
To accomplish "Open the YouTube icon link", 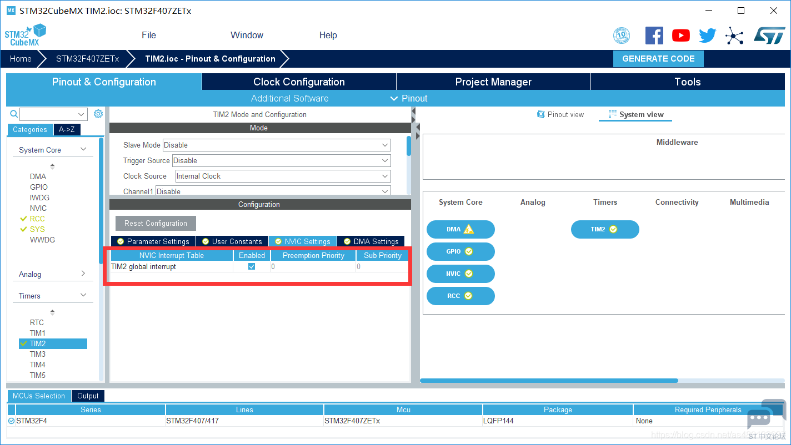I will 680,36.
